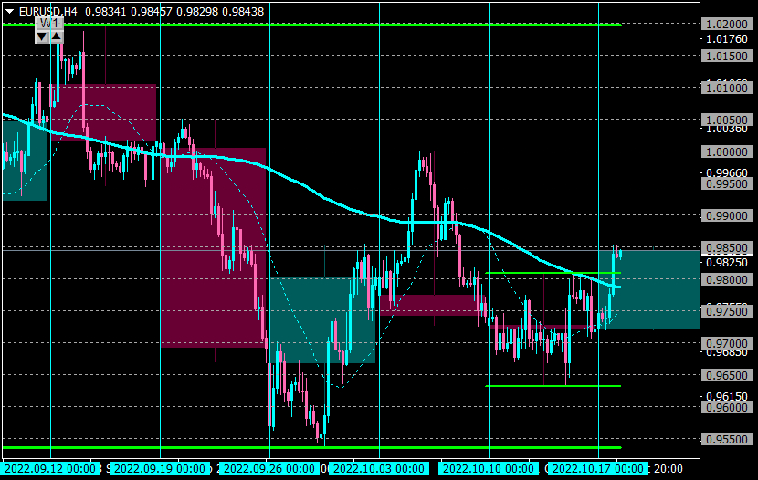Select the 0.96000 price axis label

[727, 408]
